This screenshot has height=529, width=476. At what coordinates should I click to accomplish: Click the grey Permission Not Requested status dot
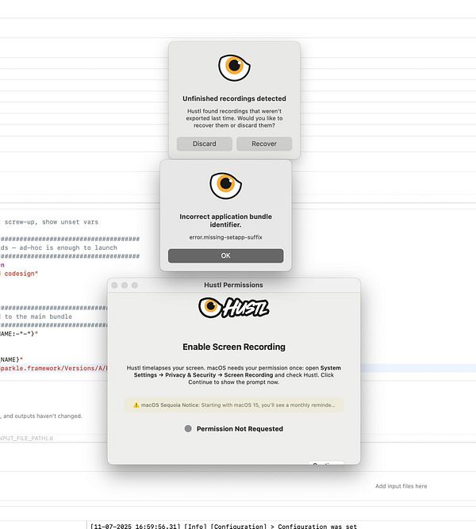188,428
